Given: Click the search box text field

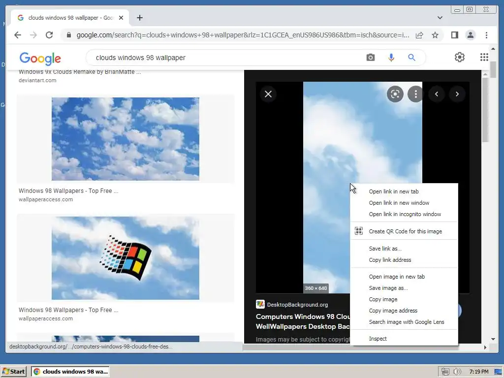Looking at the screenshot, I should 225,58.
